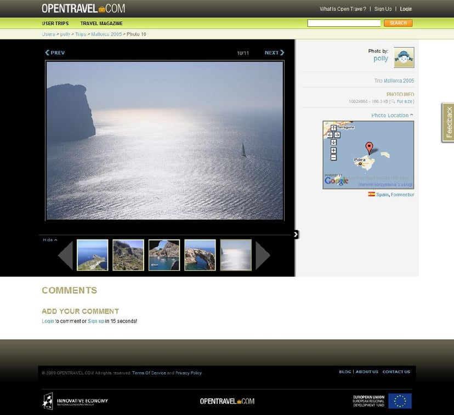This screenshot has height=415, width=454.
Task: Collapse the Photo Location section
Action: pyautogui.click(x=392, y=115)
